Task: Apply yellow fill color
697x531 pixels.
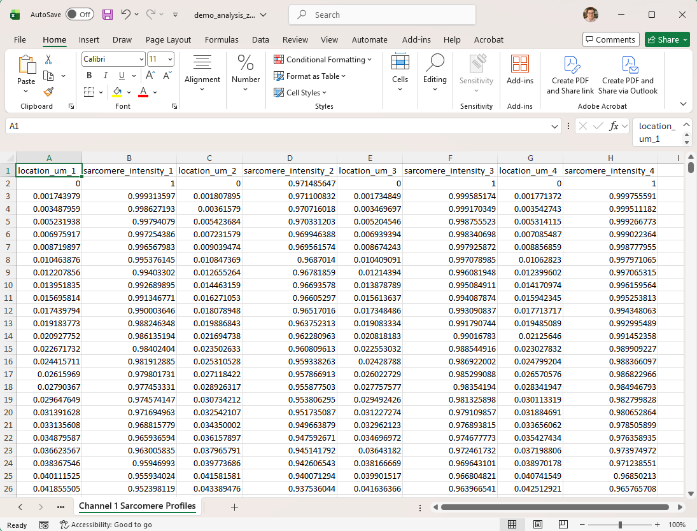Action: pos(117,92)
